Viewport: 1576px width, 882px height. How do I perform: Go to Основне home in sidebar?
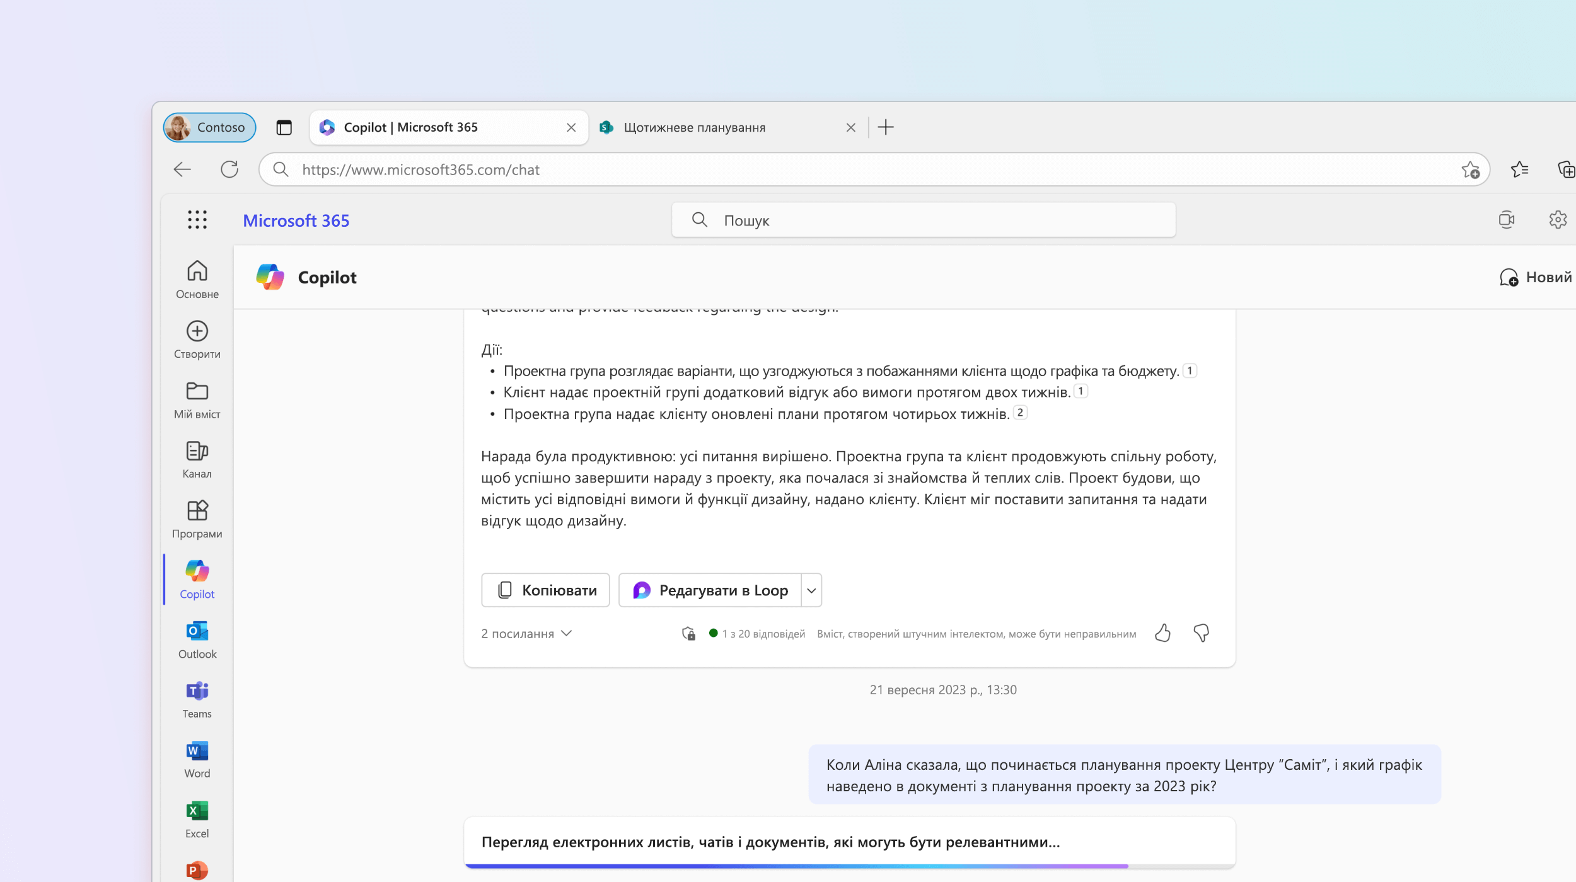click(197, 280)
